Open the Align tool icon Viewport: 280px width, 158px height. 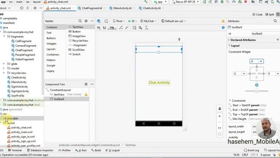[140, 28]
